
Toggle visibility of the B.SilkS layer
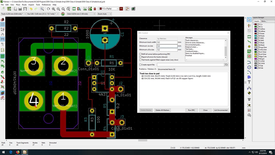point(258,40)
